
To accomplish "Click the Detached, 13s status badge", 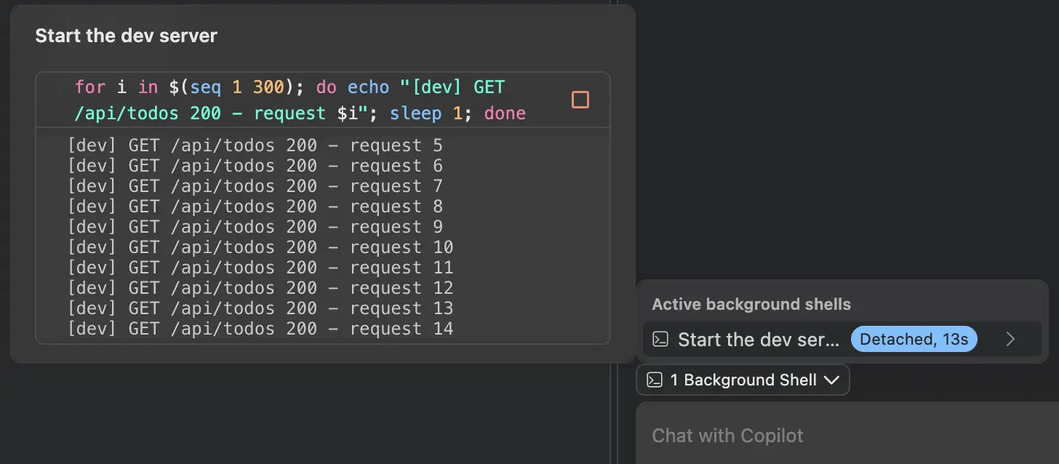I will [x=914, y=339].
